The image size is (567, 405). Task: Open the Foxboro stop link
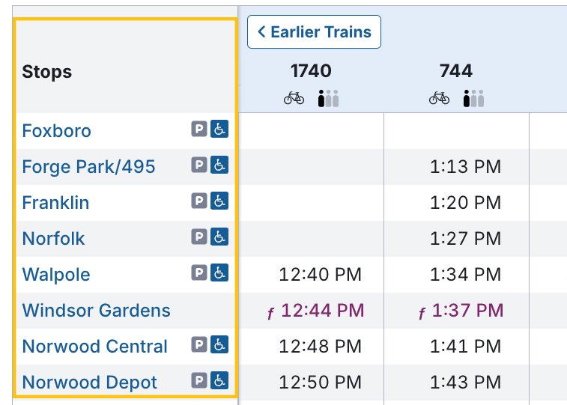coord(57,131)
